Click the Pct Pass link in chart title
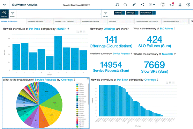Viewport: 193px width, 129px height. pos(35,29)
